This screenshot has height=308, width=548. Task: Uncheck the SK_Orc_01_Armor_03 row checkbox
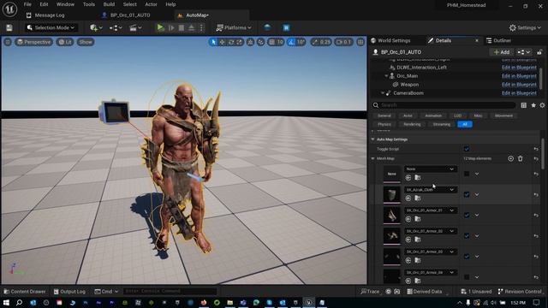[x=466, y=257]
